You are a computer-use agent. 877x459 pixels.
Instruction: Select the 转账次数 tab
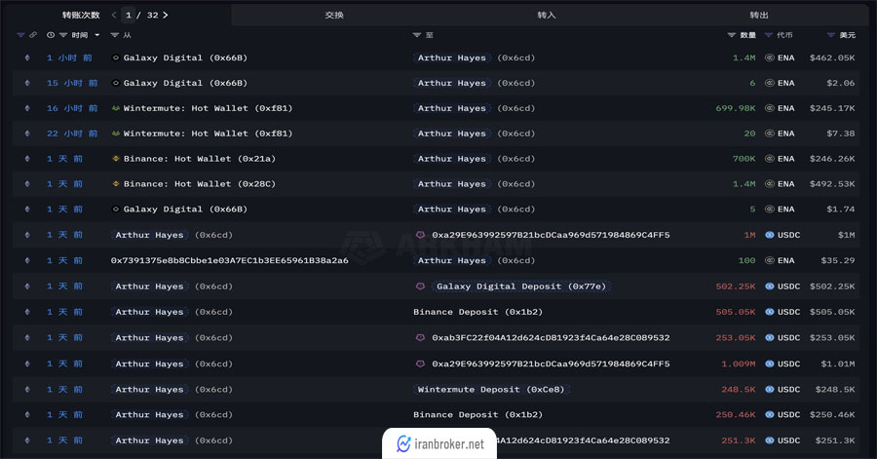pos(81,15)
